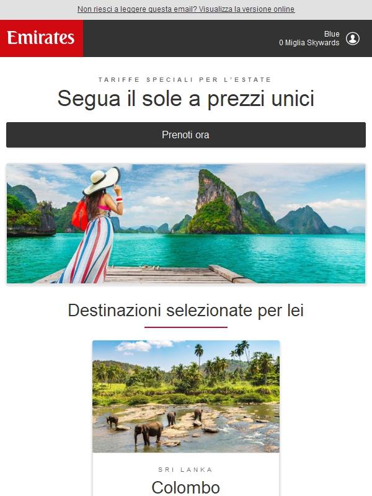Viewport: 372px width, 496px height.
Task: Click the 'Tariffe speciali per l'estate' subtitle
Action: [x=185, y=80]
